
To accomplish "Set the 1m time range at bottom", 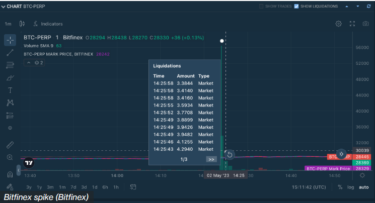I will click(x=62, y=187).
